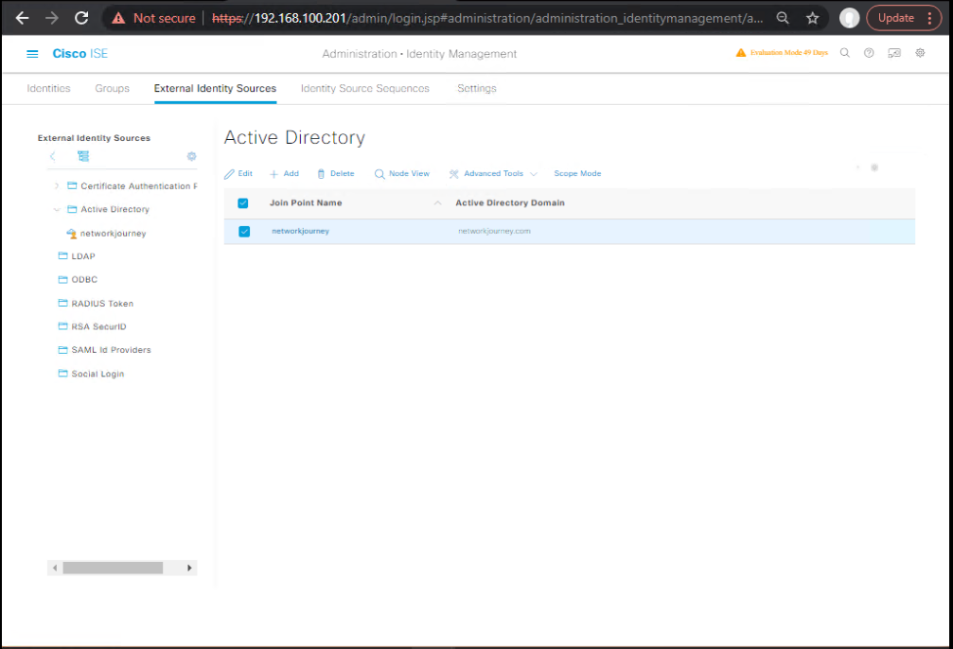This screenshot has width=953, height=649.
Task: Go to the Settings tab
Action: pyautogui.click(x=477, y=88)
